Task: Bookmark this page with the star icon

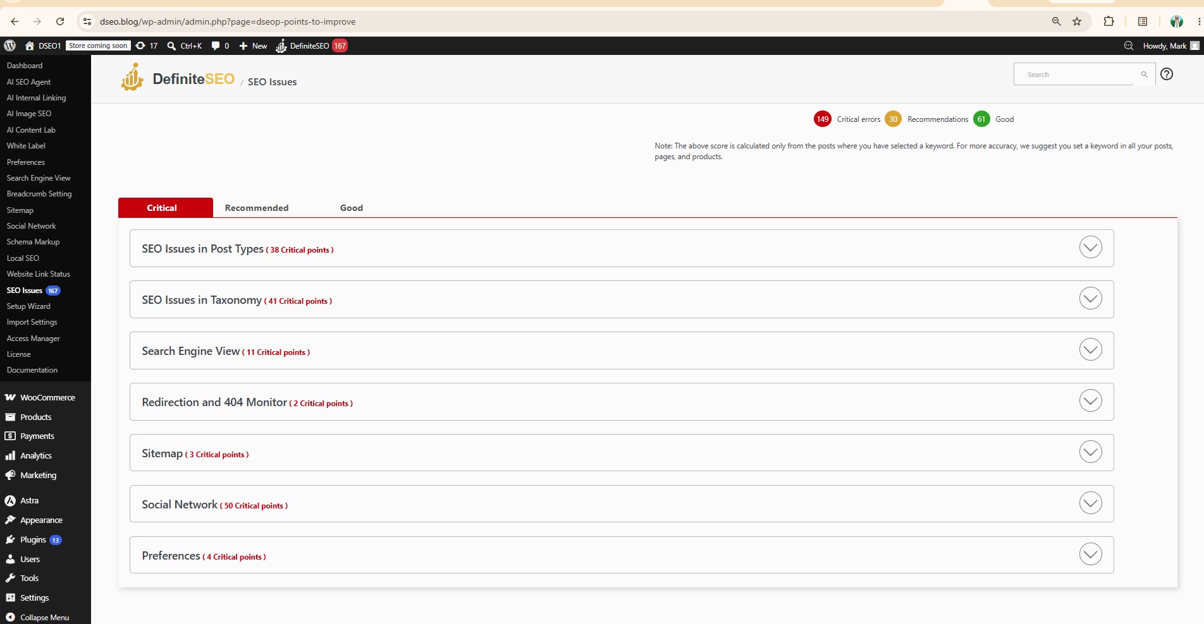Action: point(1077,21)
